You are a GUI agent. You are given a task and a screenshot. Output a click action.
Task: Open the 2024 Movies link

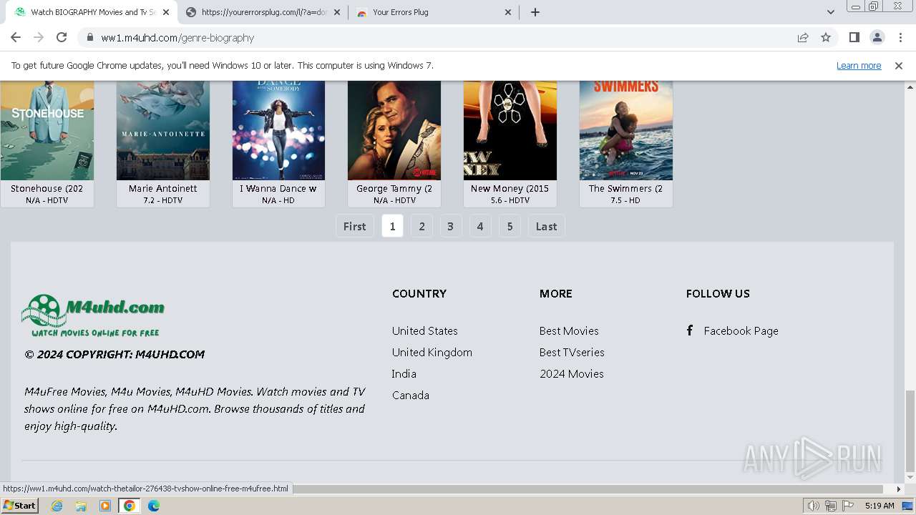572,374
